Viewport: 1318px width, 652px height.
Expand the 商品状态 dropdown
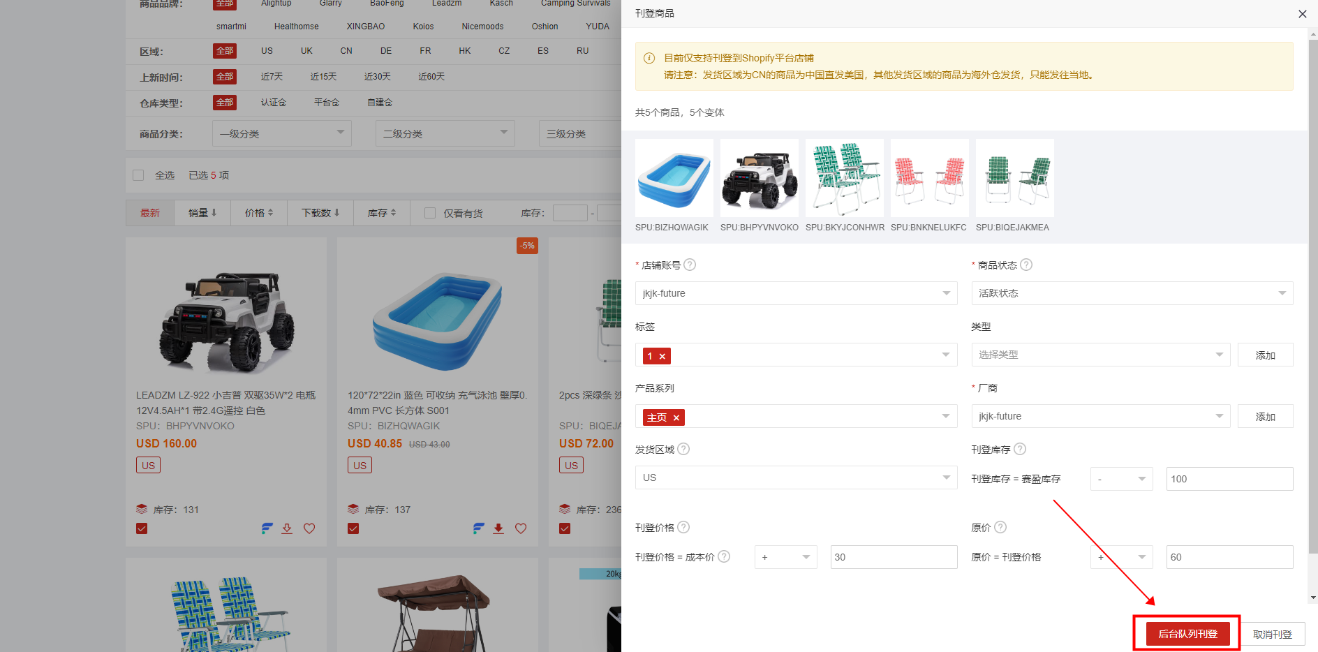pos(1132,293)
